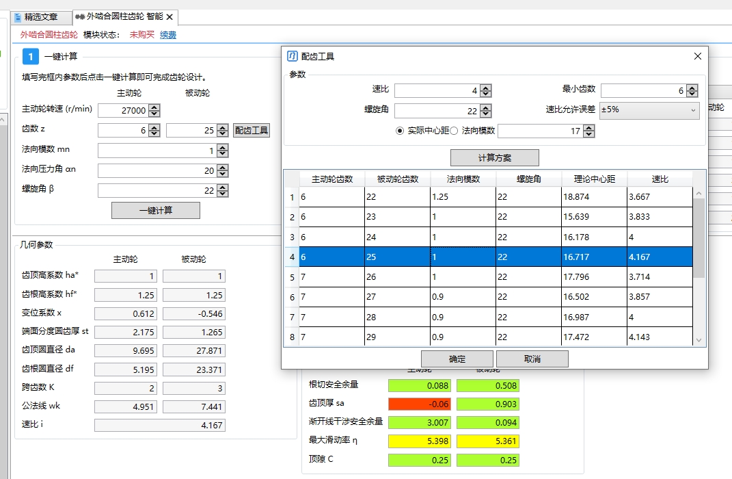Click cell 4.167 in highlighted row
This screenshot has height=479, width=732.
tap(659, 257)
